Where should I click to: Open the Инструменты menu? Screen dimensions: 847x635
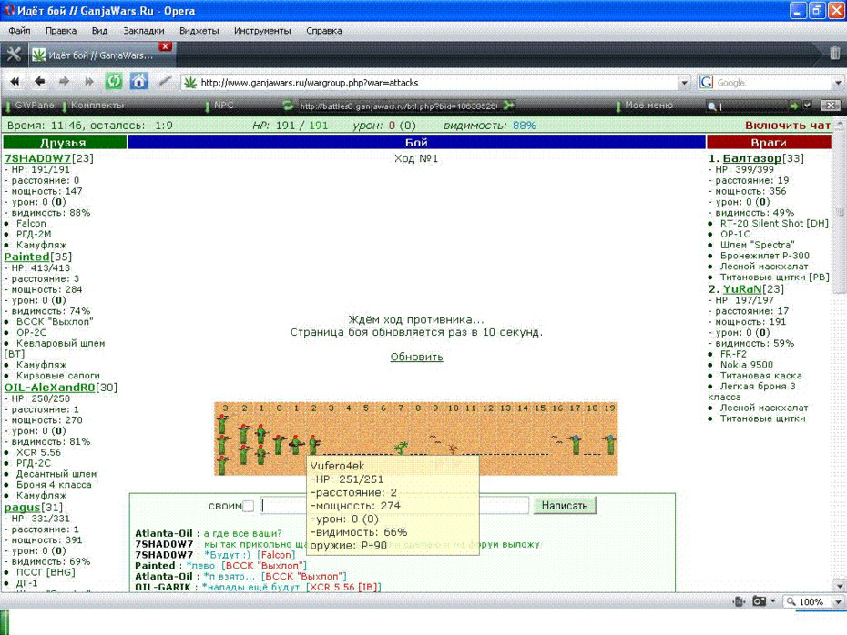coord(262,31)
